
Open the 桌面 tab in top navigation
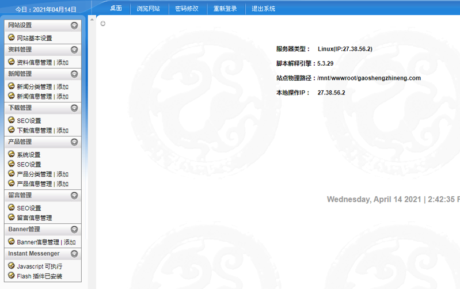click(x=116, y=9)
